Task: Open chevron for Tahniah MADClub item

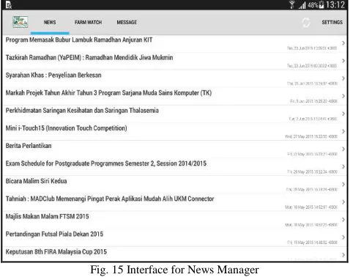Action: coord(343,202)
